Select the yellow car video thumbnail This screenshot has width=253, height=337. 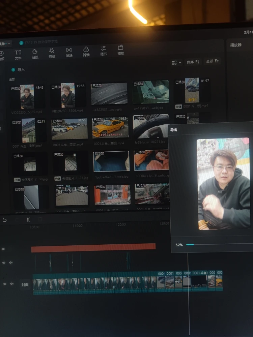110,128
